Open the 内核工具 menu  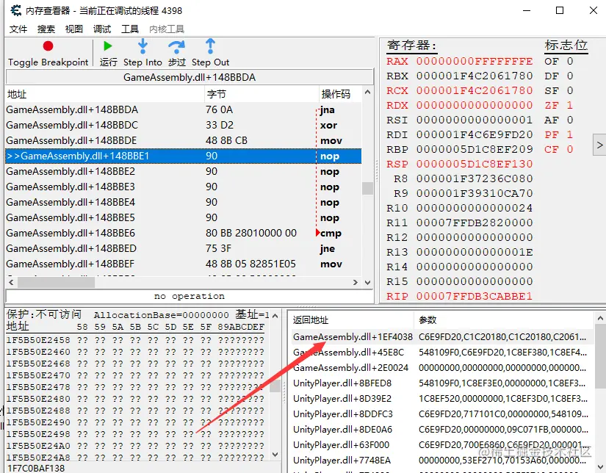click(167, 29)
